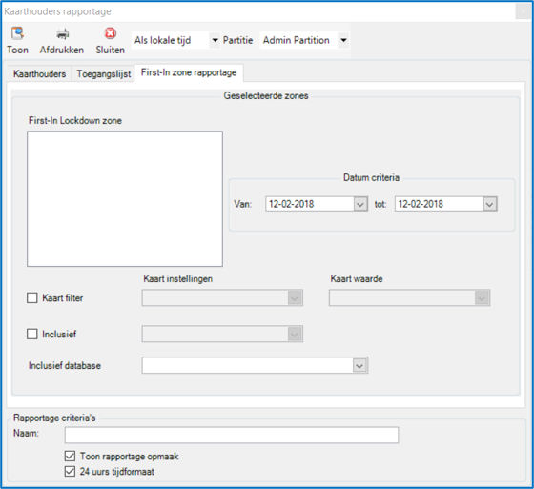Click inside the First-In Lockdown zone list
The image size is (534, 489).
pyautogui.click(x=125, y=199)
